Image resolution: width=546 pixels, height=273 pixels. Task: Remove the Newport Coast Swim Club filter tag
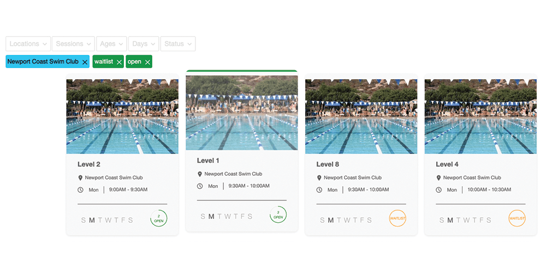(85, 62)
